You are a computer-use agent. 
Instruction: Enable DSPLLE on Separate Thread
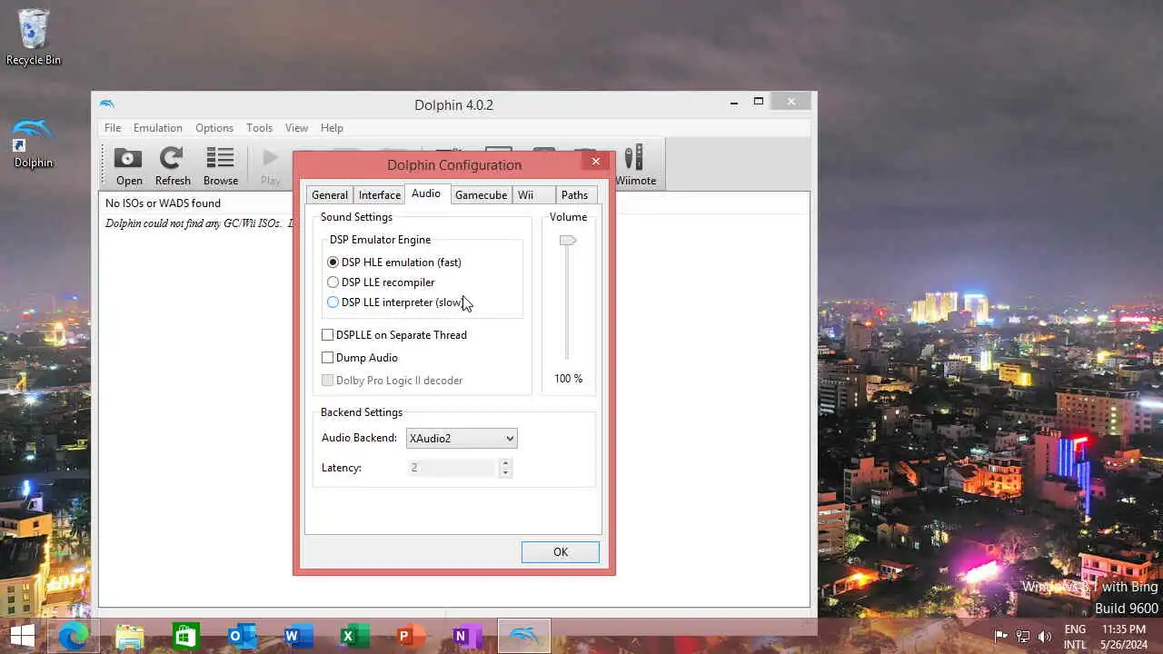[x=394, y=335]
